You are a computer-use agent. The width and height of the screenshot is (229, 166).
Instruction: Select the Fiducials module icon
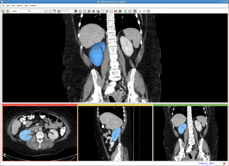pyautogui.click(x=102, y=11)
